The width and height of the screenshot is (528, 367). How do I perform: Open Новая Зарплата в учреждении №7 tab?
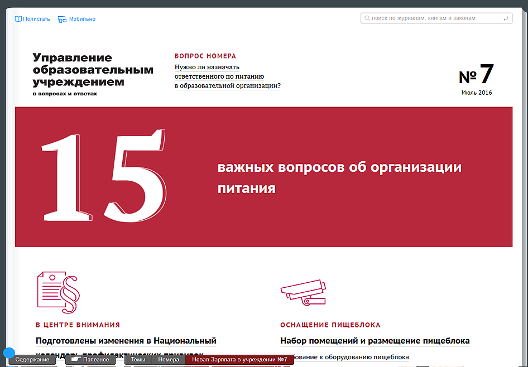tap(239, 360)
